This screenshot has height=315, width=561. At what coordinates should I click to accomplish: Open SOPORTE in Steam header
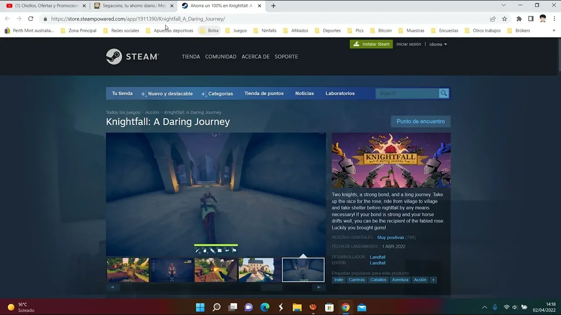coord(286,56)
